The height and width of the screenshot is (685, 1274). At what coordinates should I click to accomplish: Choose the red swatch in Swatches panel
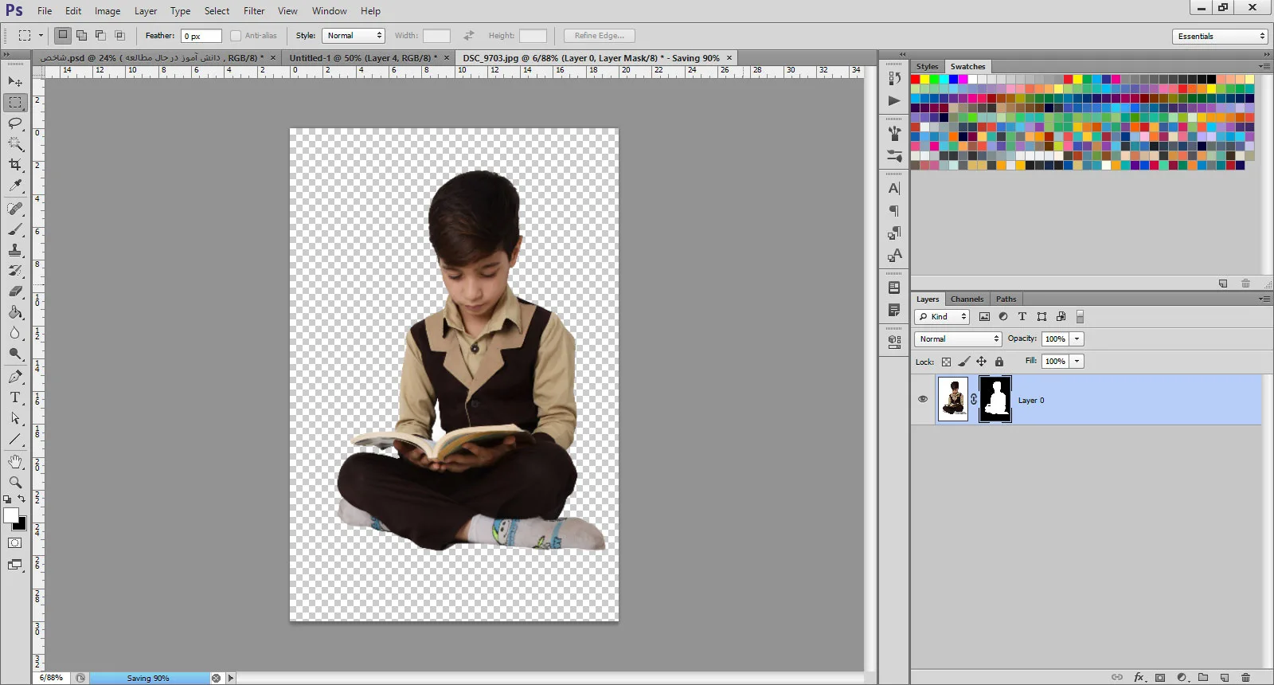(x=916, y=80)
